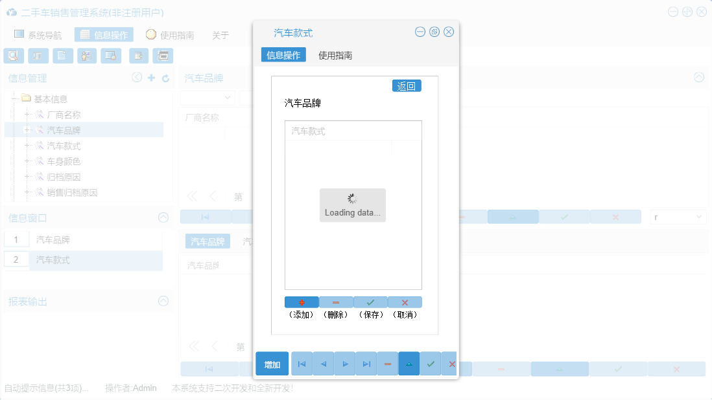
Task: Click the red X 取消 icon
Action: click(405, 302)
